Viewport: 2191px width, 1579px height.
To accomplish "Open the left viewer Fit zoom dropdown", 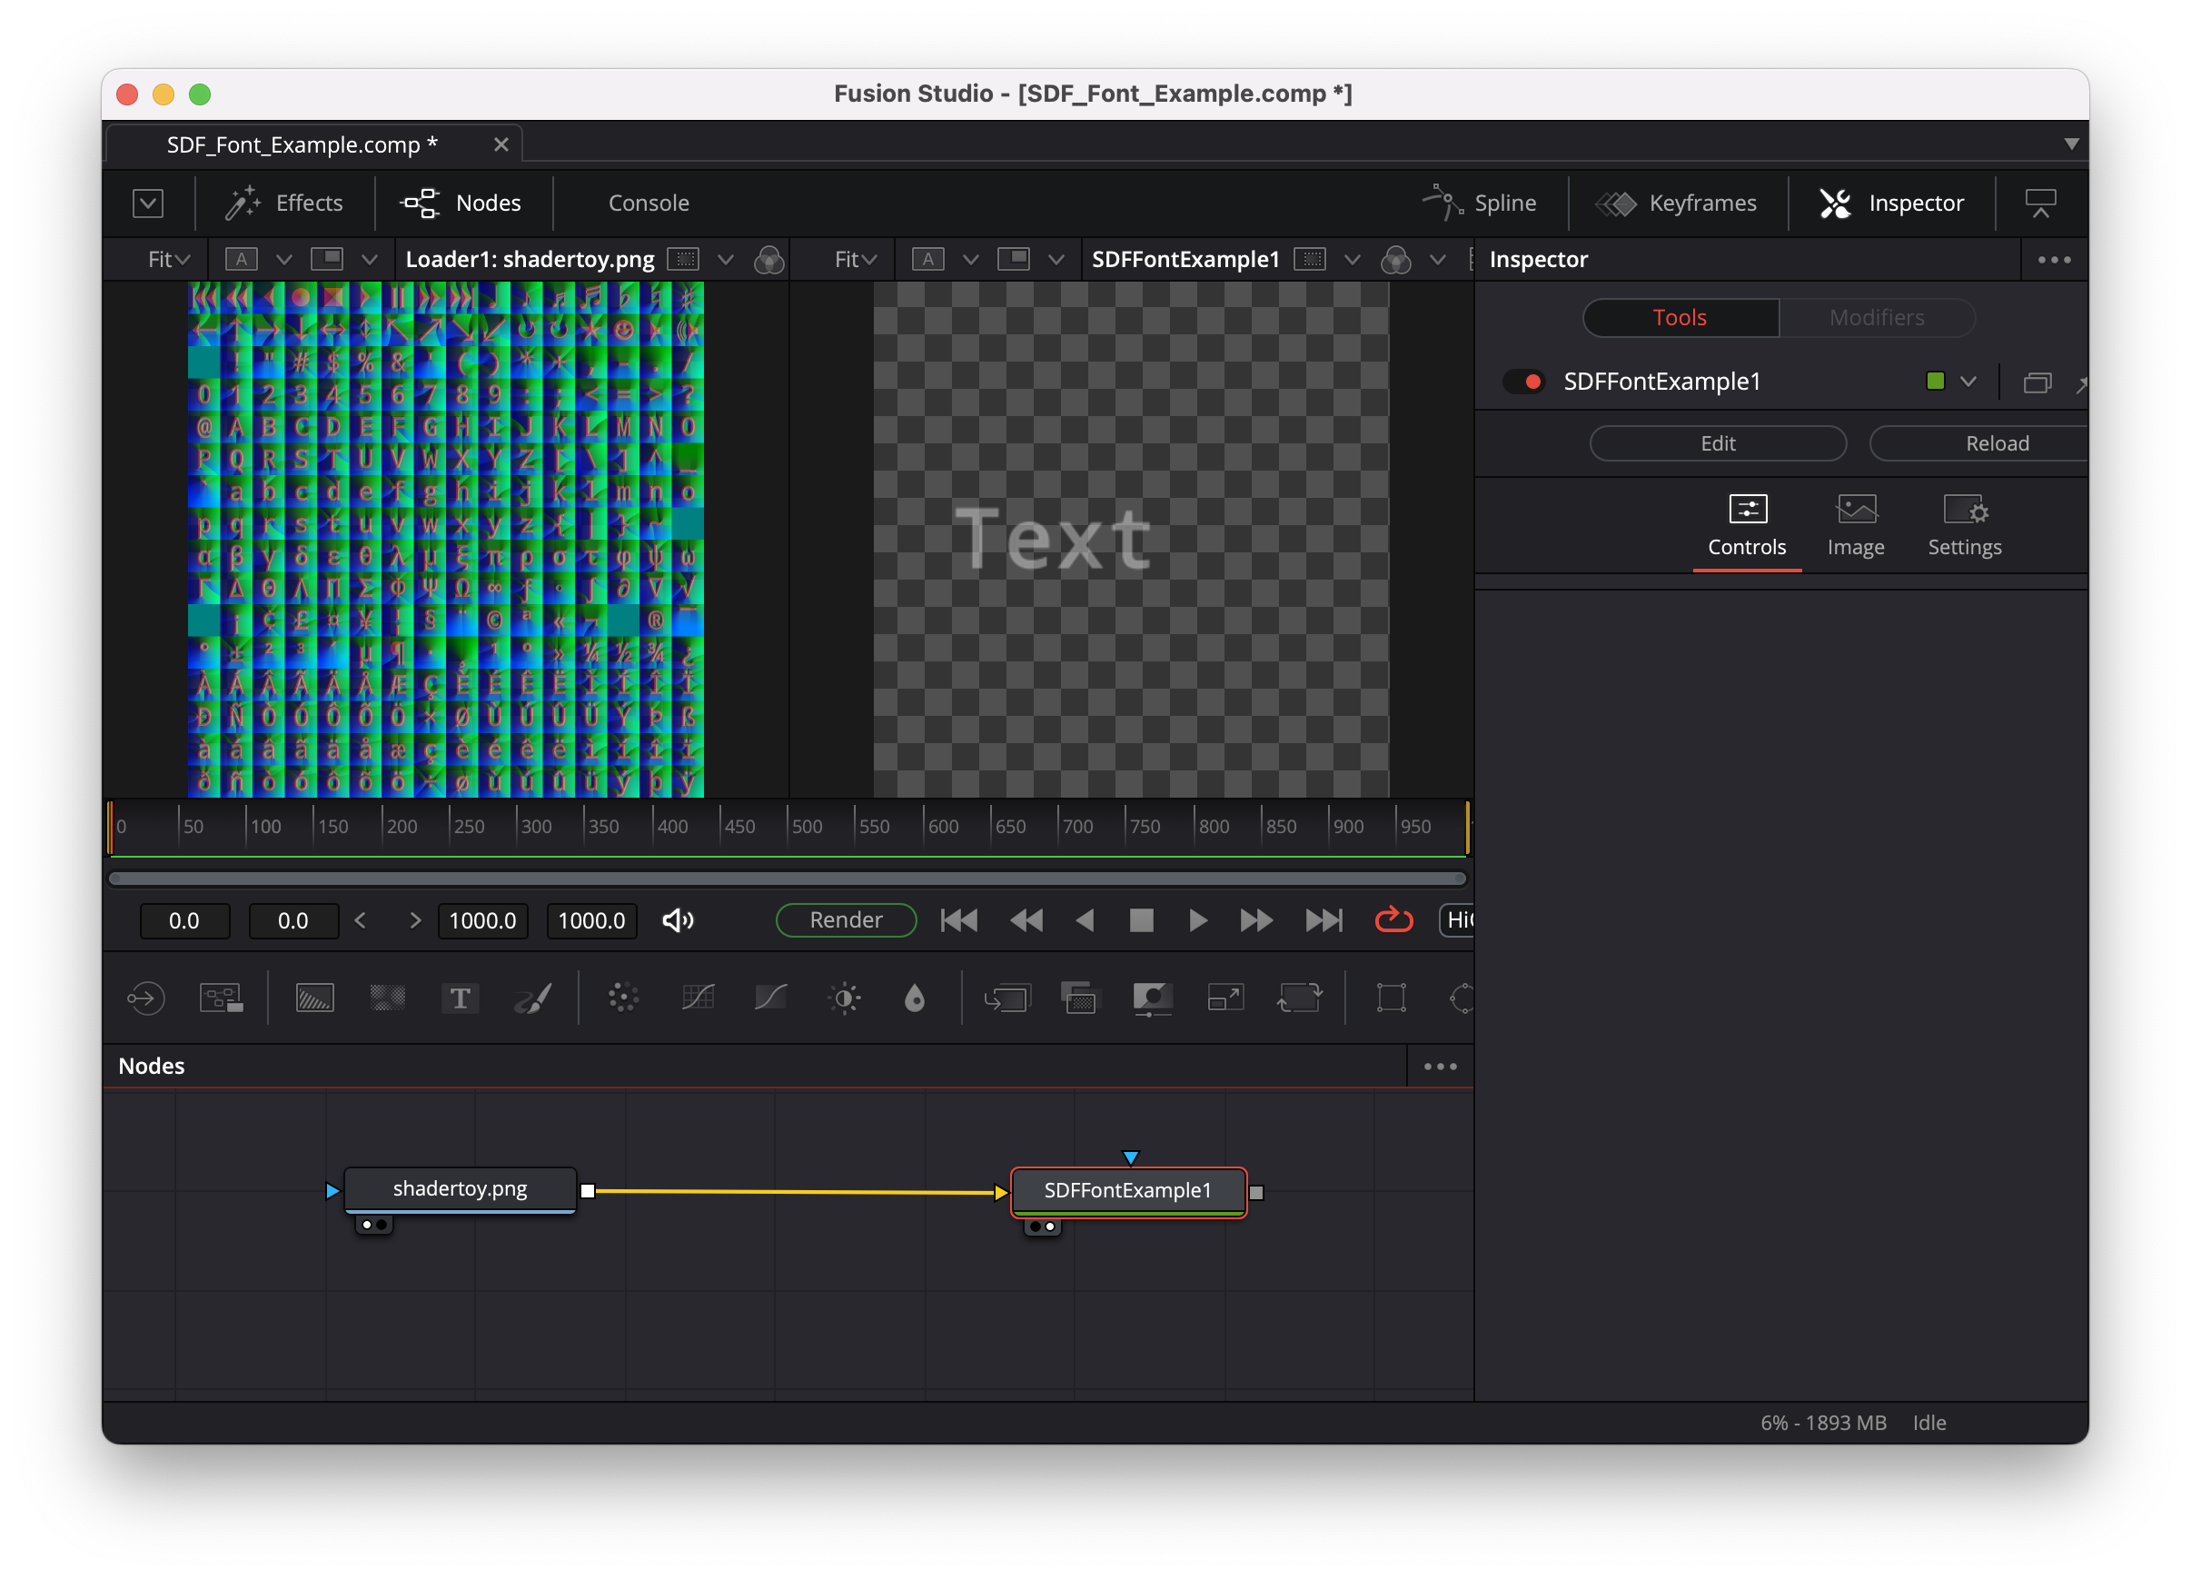I will (168, 259).
